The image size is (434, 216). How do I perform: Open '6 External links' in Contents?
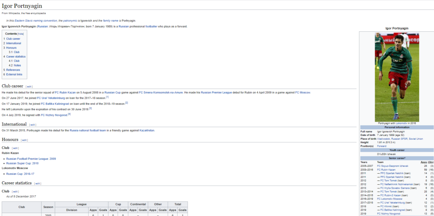[13, 75]
